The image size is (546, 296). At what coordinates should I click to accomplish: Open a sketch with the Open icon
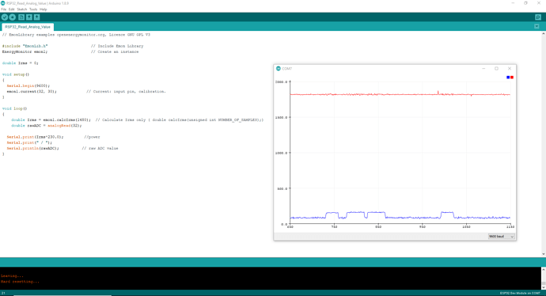coord(29,17)
